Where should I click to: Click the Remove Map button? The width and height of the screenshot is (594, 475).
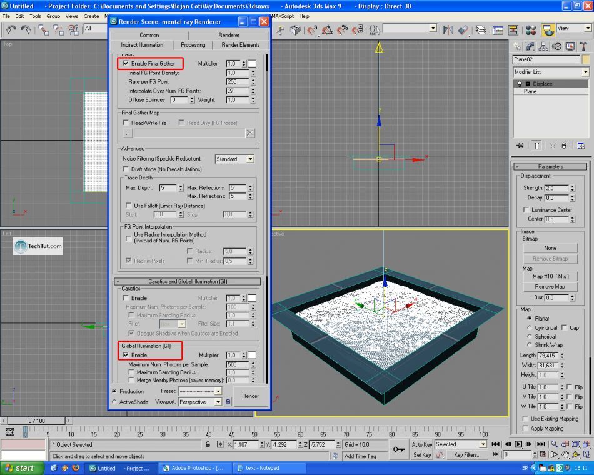coord(550,287)
